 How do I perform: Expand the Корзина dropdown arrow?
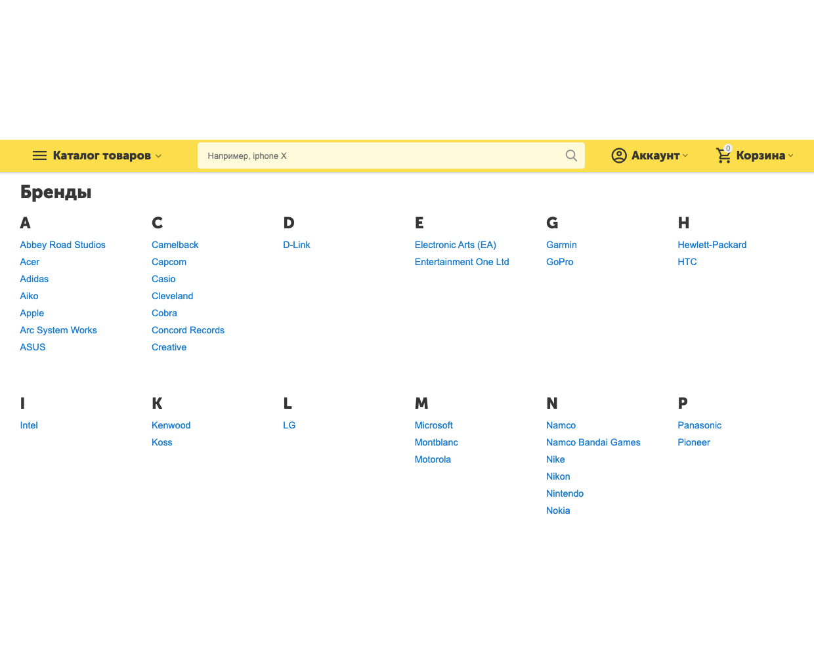[791, 156]
